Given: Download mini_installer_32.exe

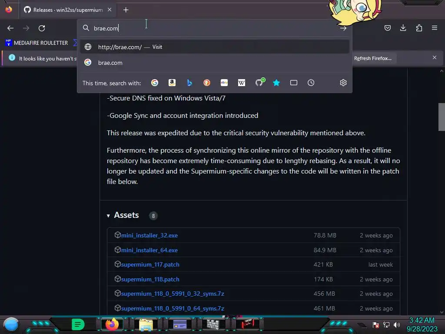Looking at the screenshot, I should click(149, 235).
